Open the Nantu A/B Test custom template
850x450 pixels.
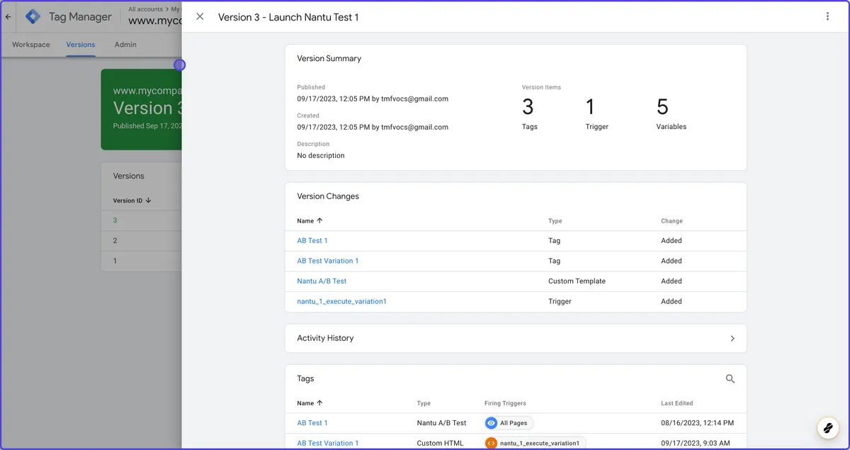[x=322, y=281]
